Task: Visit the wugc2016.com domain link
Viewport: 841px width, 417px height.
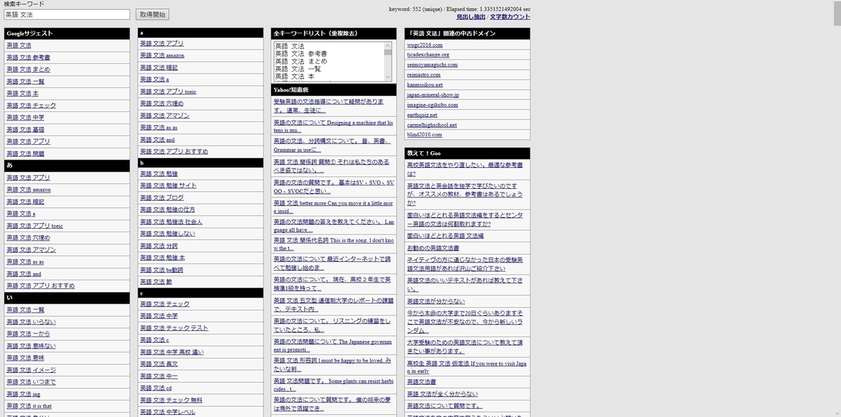Action: (425, 45)
